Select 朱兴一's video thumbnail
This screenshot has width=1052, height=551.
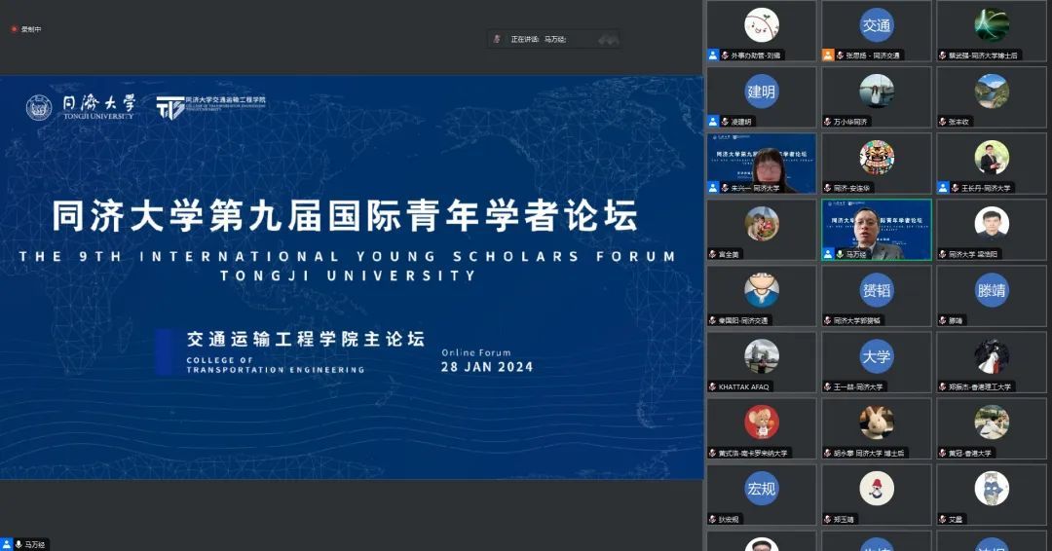[762, 163]
